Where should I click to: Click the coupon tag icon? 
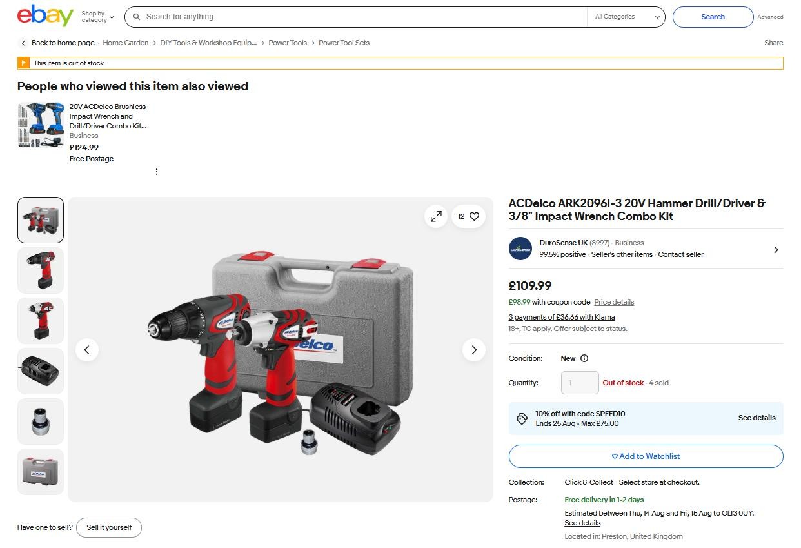tap(522, 419)
